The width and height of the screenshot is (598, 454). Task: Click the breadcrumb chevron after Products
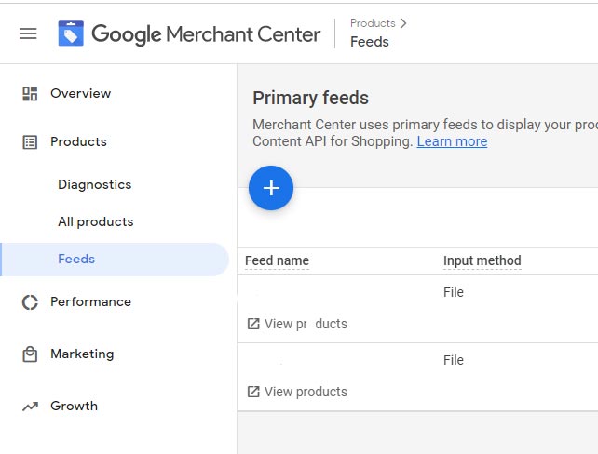tap(403, 23)
